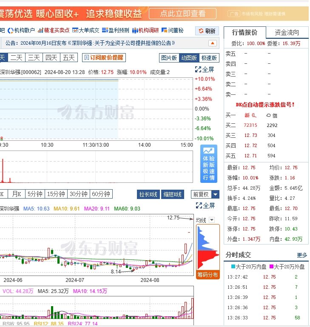Click VOL: 44.28万 volume label

(18, 291)
